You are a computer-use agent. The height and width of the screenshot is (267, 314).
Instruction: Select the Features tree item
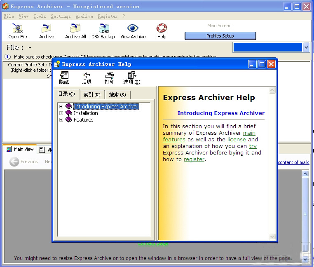[84, 119]
